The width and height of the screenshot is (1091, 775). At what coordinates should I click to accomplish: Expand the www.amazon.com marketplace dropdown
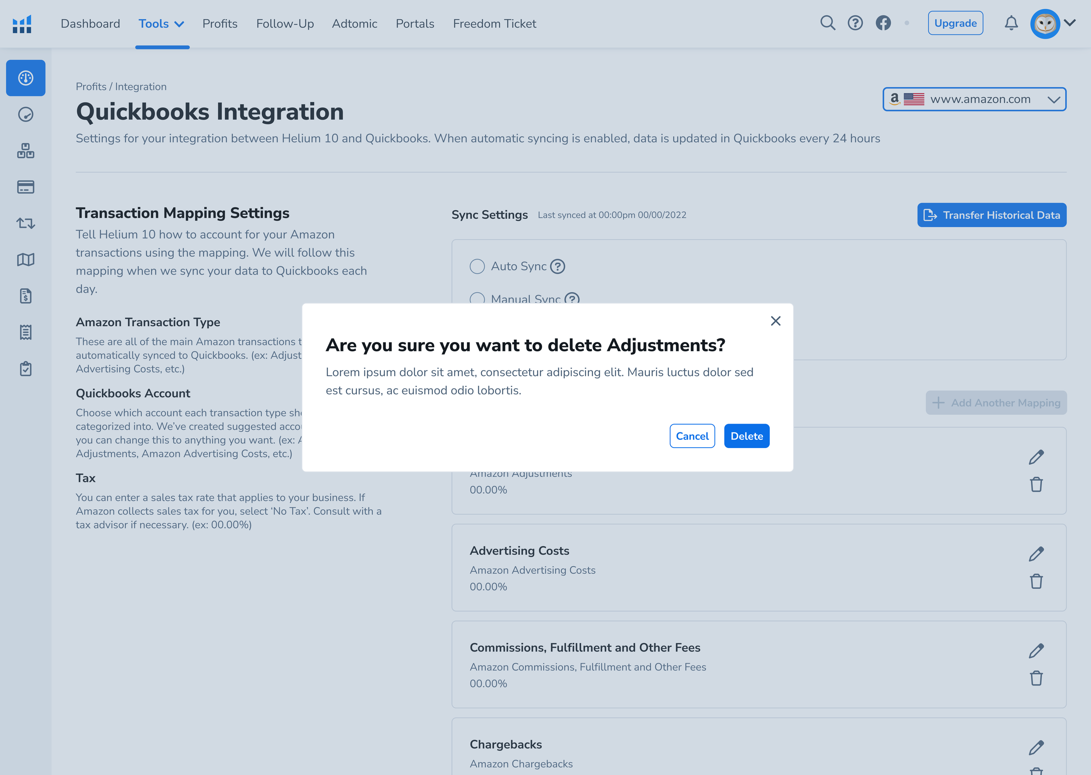974,99
